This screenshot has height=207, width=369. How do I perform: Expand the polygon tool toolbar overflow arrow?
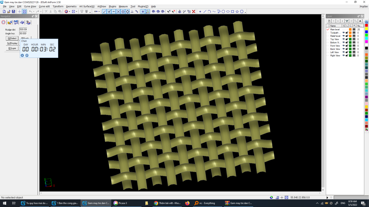pos(245,12)
